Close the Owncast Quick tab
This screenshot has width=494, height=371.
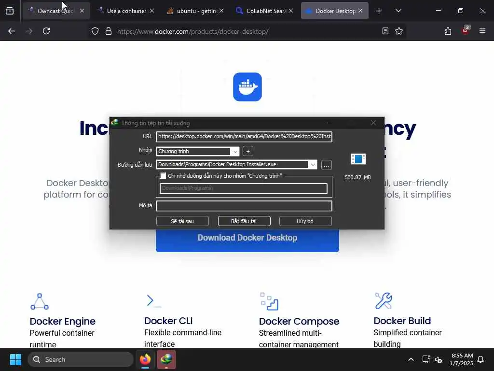(82, 11)
